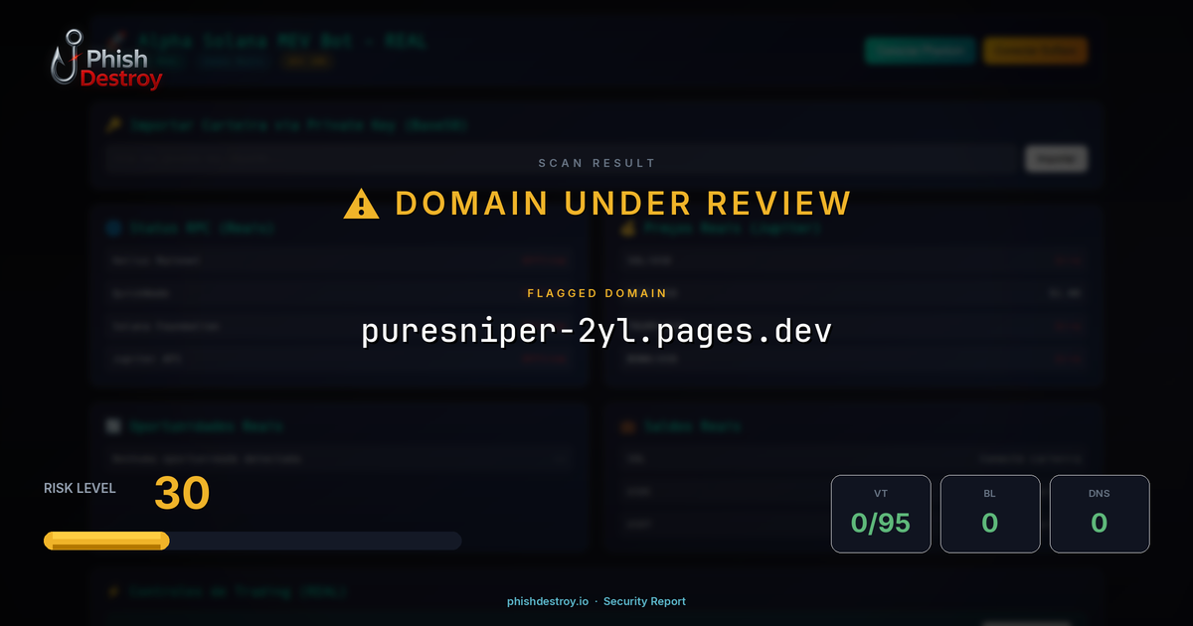Click the teal button at the top right
Screen dimensions: 1193x626
[x=920, y=51]
